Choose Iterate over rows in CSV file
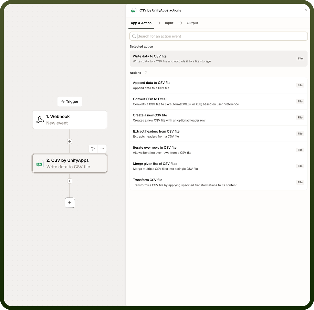 [218, 150]
